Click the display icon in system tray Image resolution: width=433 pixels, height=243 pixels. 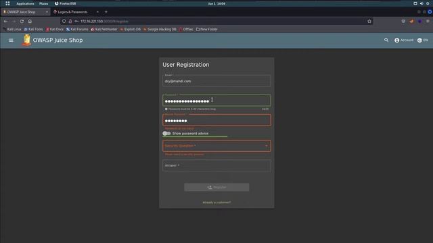pos(415,3)
